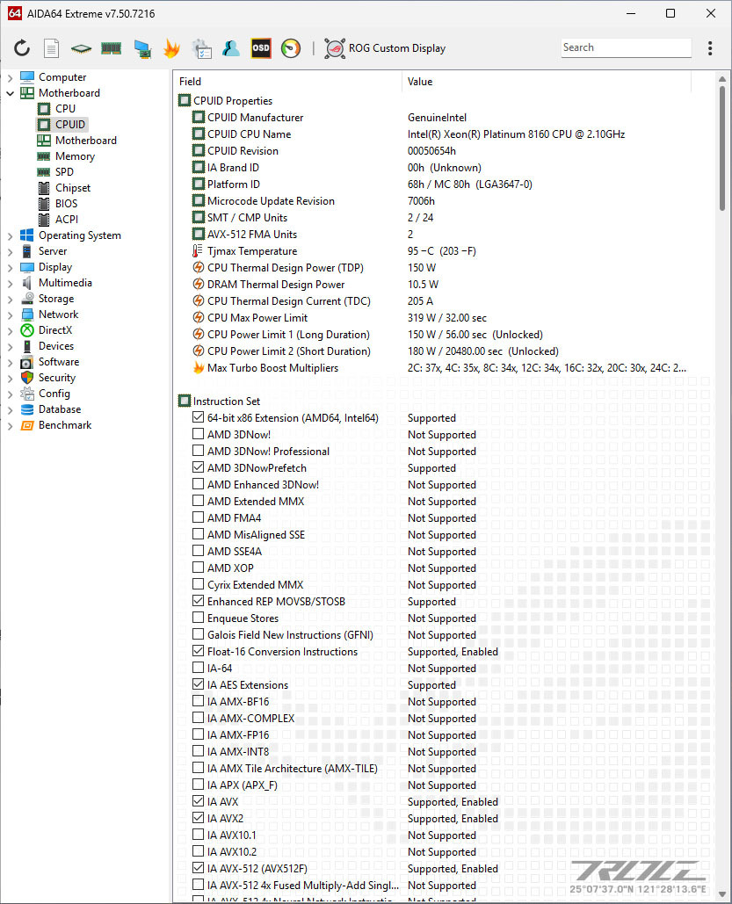Toggle IA AVX2 checkbox

(198, 818)
